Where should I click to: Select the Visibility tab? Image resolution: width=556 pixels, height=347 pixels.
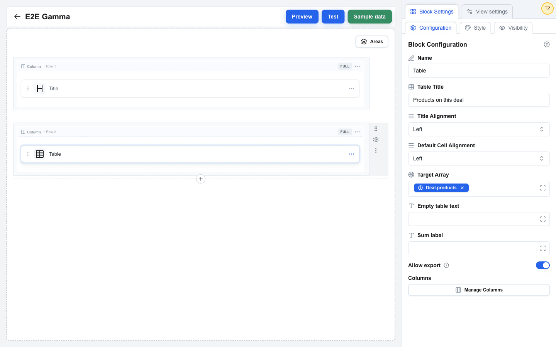(x=513, y=28)
